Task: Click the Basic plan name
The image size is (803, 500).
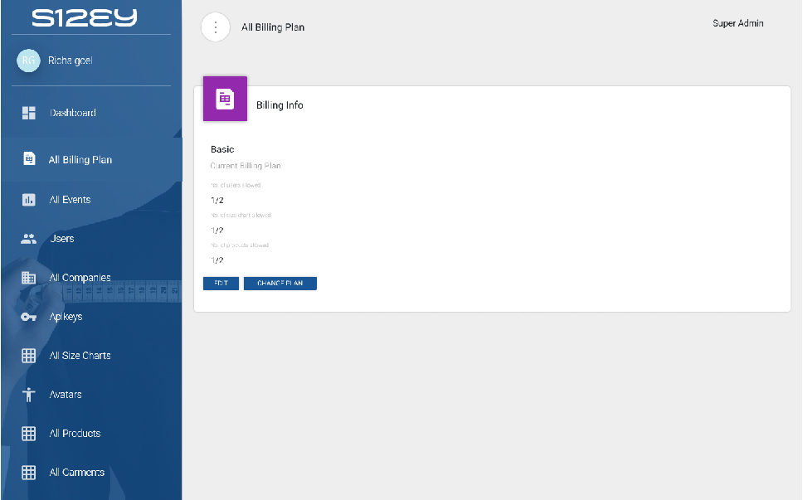Action: pos(222,149)
